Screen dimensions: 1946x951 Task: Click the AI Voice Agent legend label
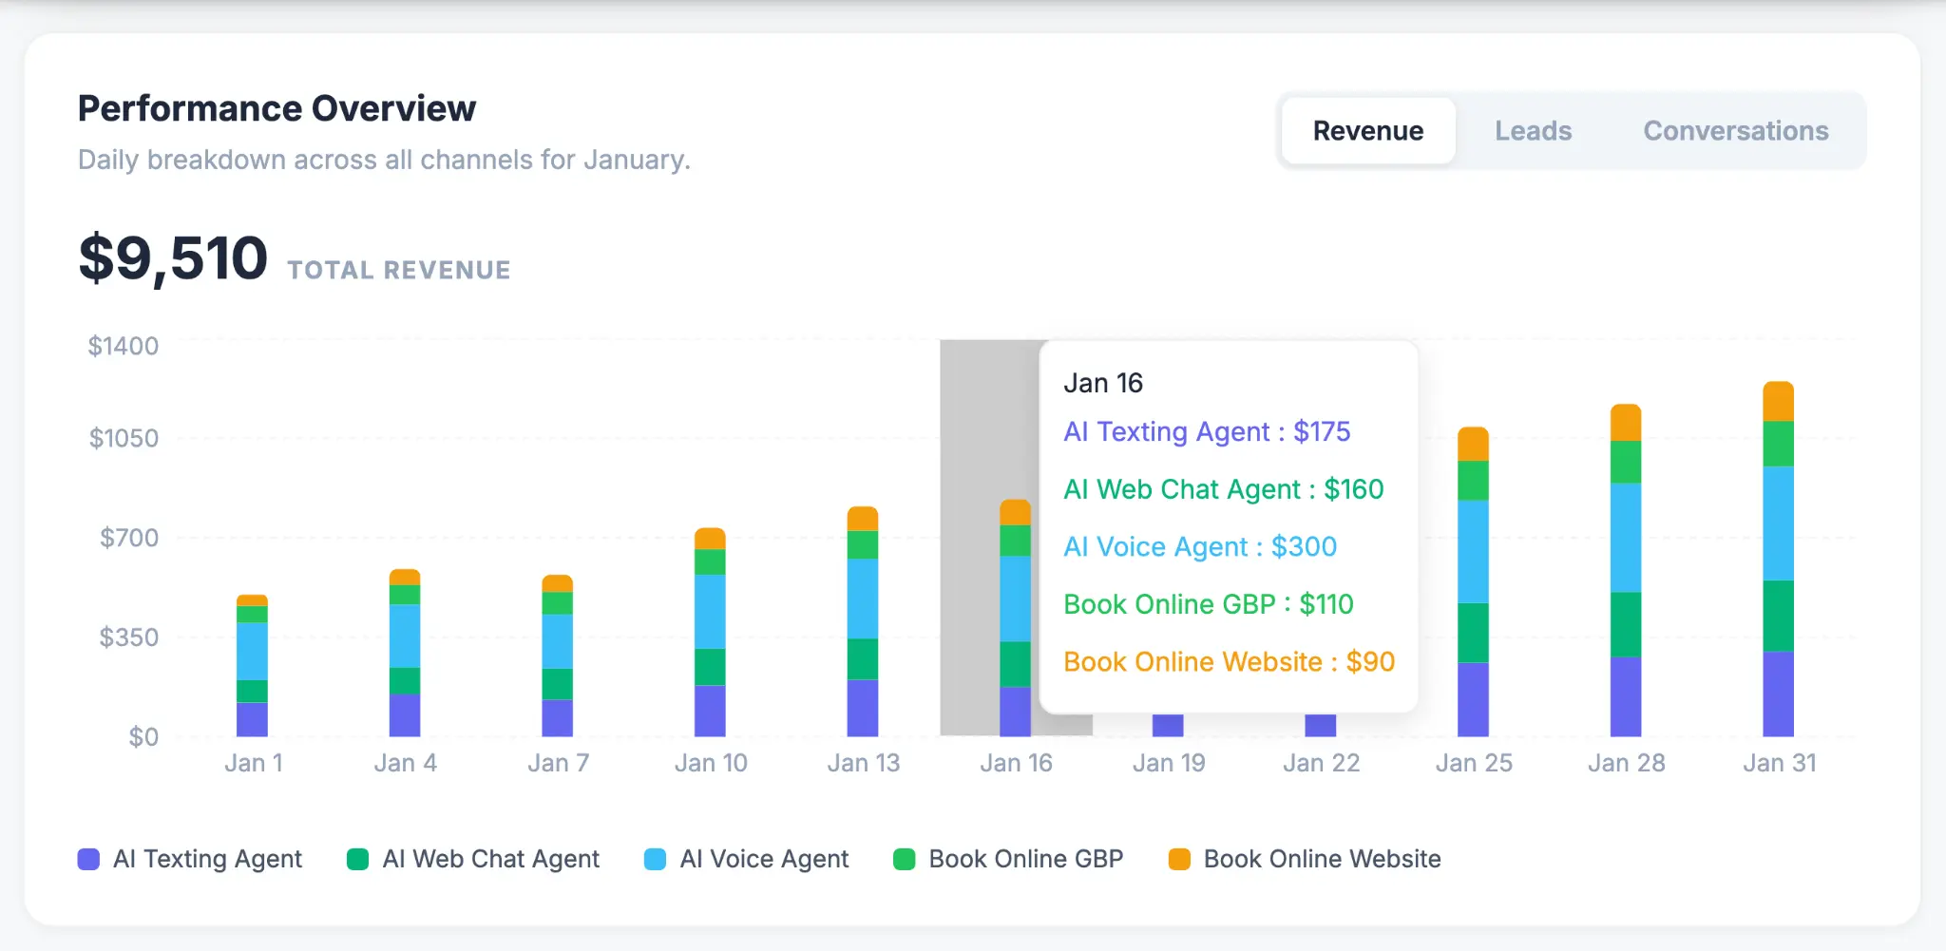(764, 859)
